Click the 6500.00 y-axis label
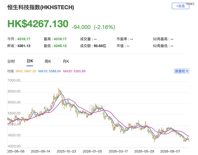This screenshot has height=155, width=198. (x=14, y=91)
